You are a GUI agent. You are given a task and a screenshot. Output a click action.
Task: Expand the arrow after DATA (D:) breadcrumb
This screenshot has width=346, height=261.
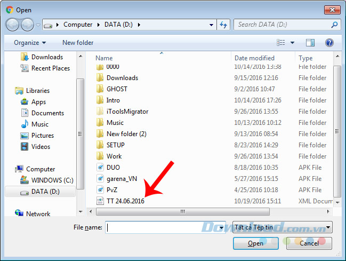(x=139, y=25)
